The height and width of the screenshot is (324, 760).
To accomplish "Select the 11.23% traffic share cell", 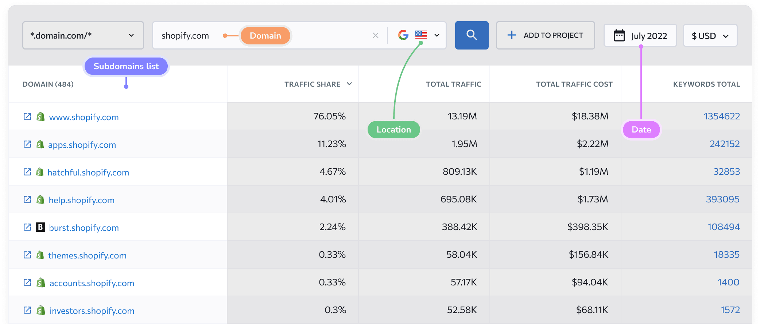I will tap(293, 144).
